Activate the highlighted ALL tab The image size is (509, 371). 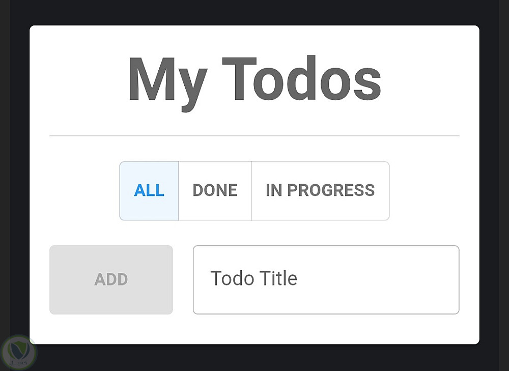click(149, 191)
